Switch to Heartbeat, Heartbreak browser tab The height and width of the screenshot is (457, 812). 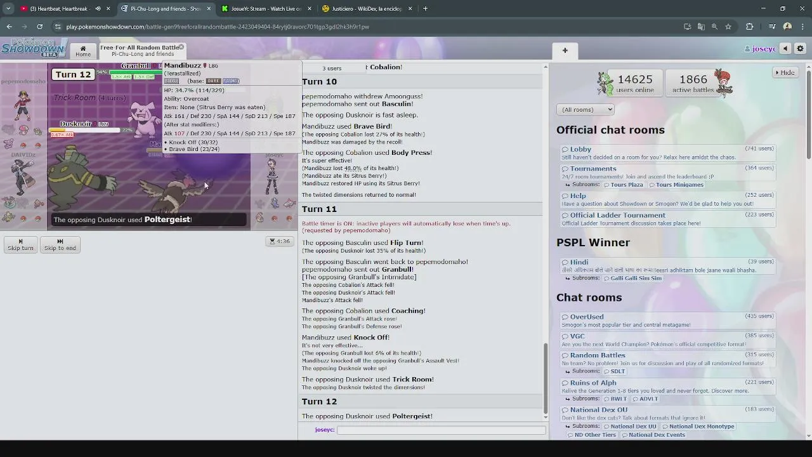60,9
